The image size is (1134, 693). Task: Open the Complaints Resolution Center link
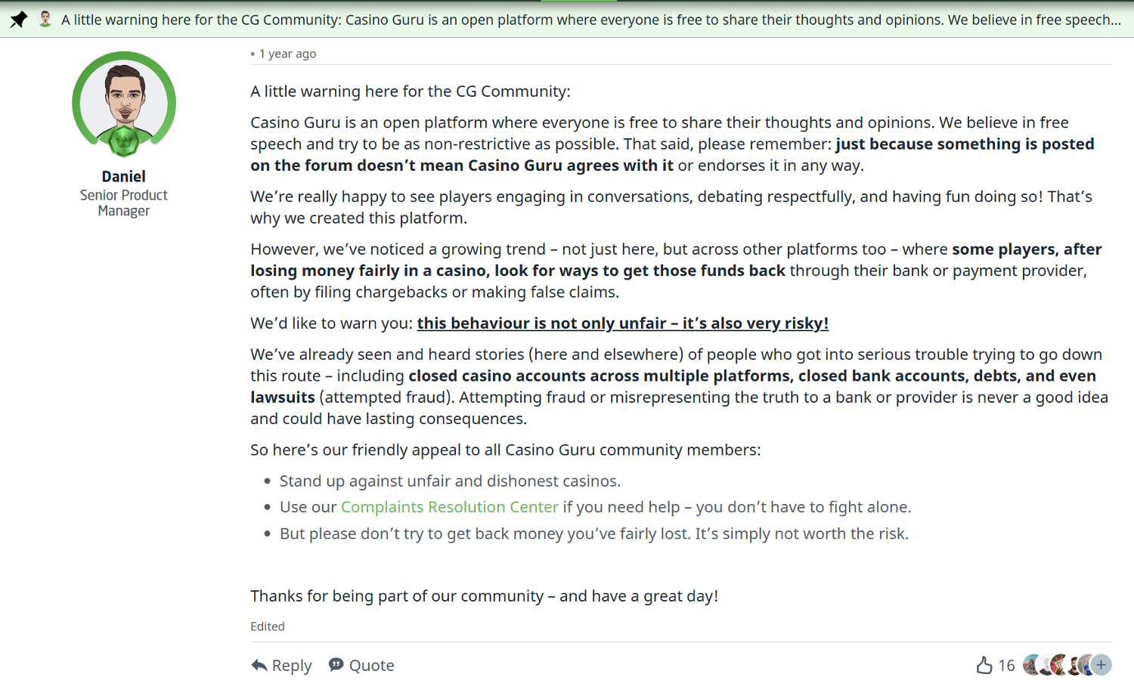pos(449,507)
